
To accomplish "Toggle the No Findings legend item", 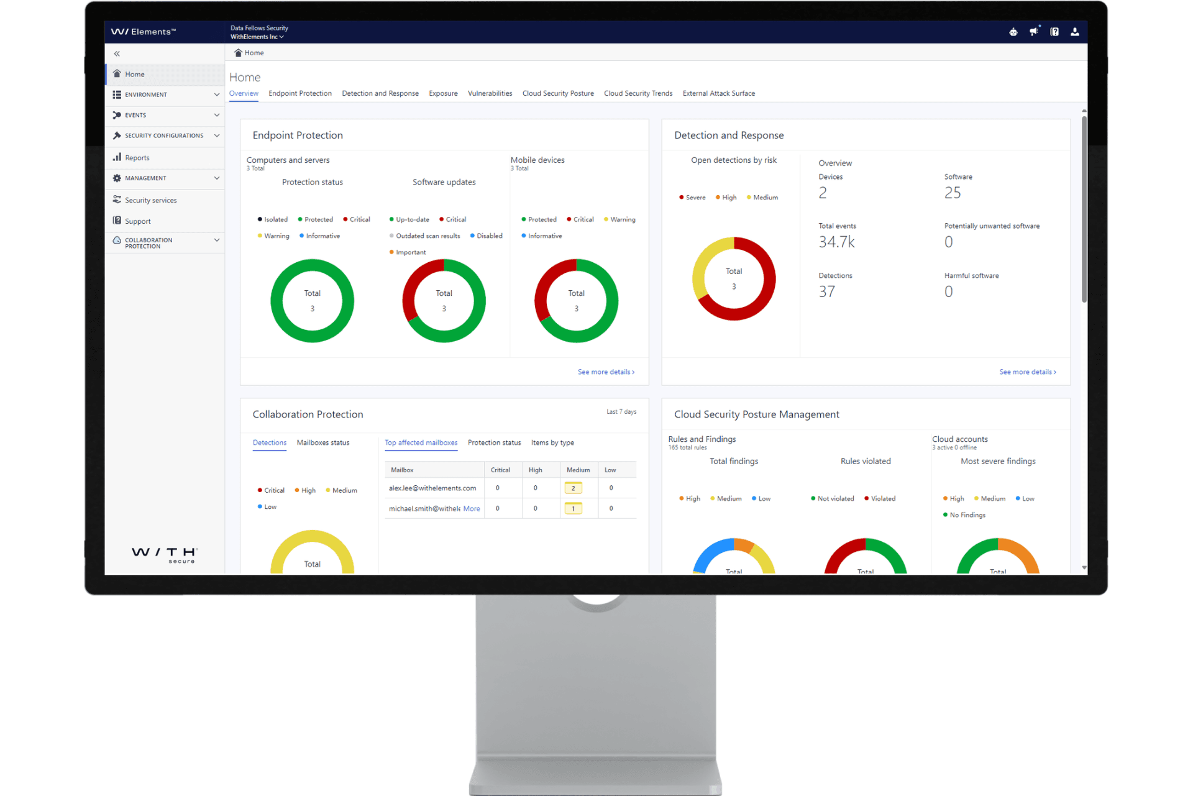I will [x=964, y=515].
